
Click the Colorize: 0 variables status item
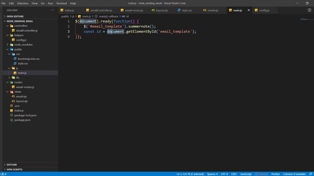[x=294, y=174]
